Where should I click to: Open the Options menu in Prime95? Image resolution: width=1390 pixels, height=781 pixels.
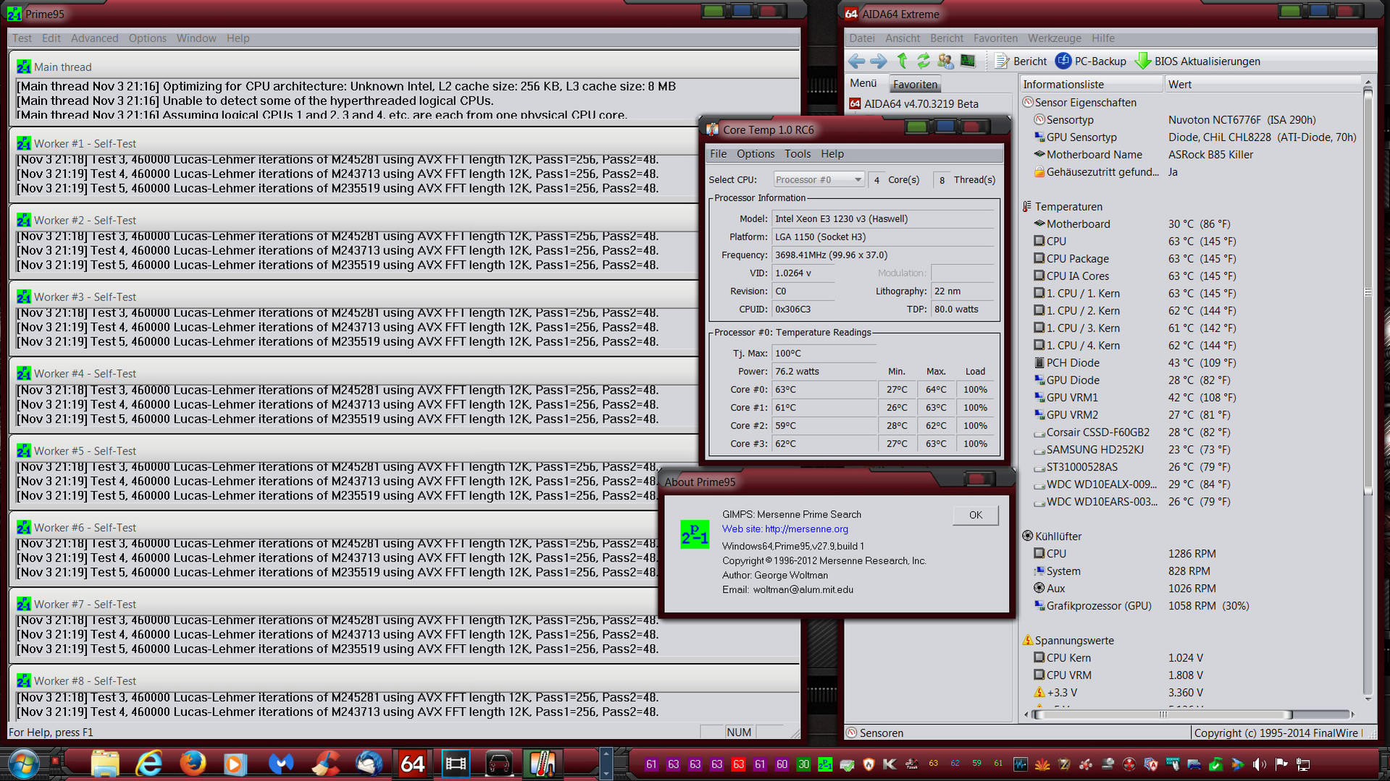tap(147, 38)
